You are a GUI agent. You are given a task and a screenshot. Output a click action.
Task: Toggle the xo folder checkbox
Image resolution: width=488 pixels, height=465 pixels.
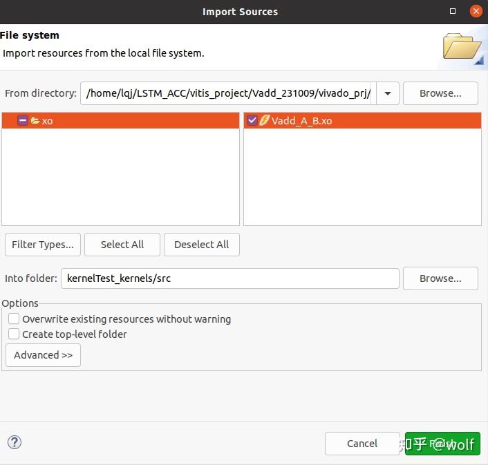click(23, 121)
